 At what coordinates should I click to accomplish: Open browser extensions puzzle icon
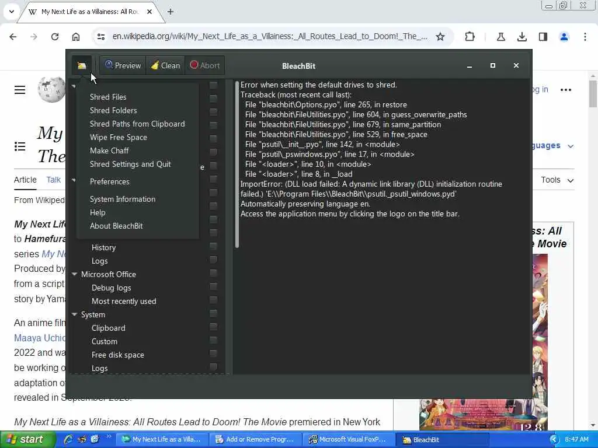(470, 37)
